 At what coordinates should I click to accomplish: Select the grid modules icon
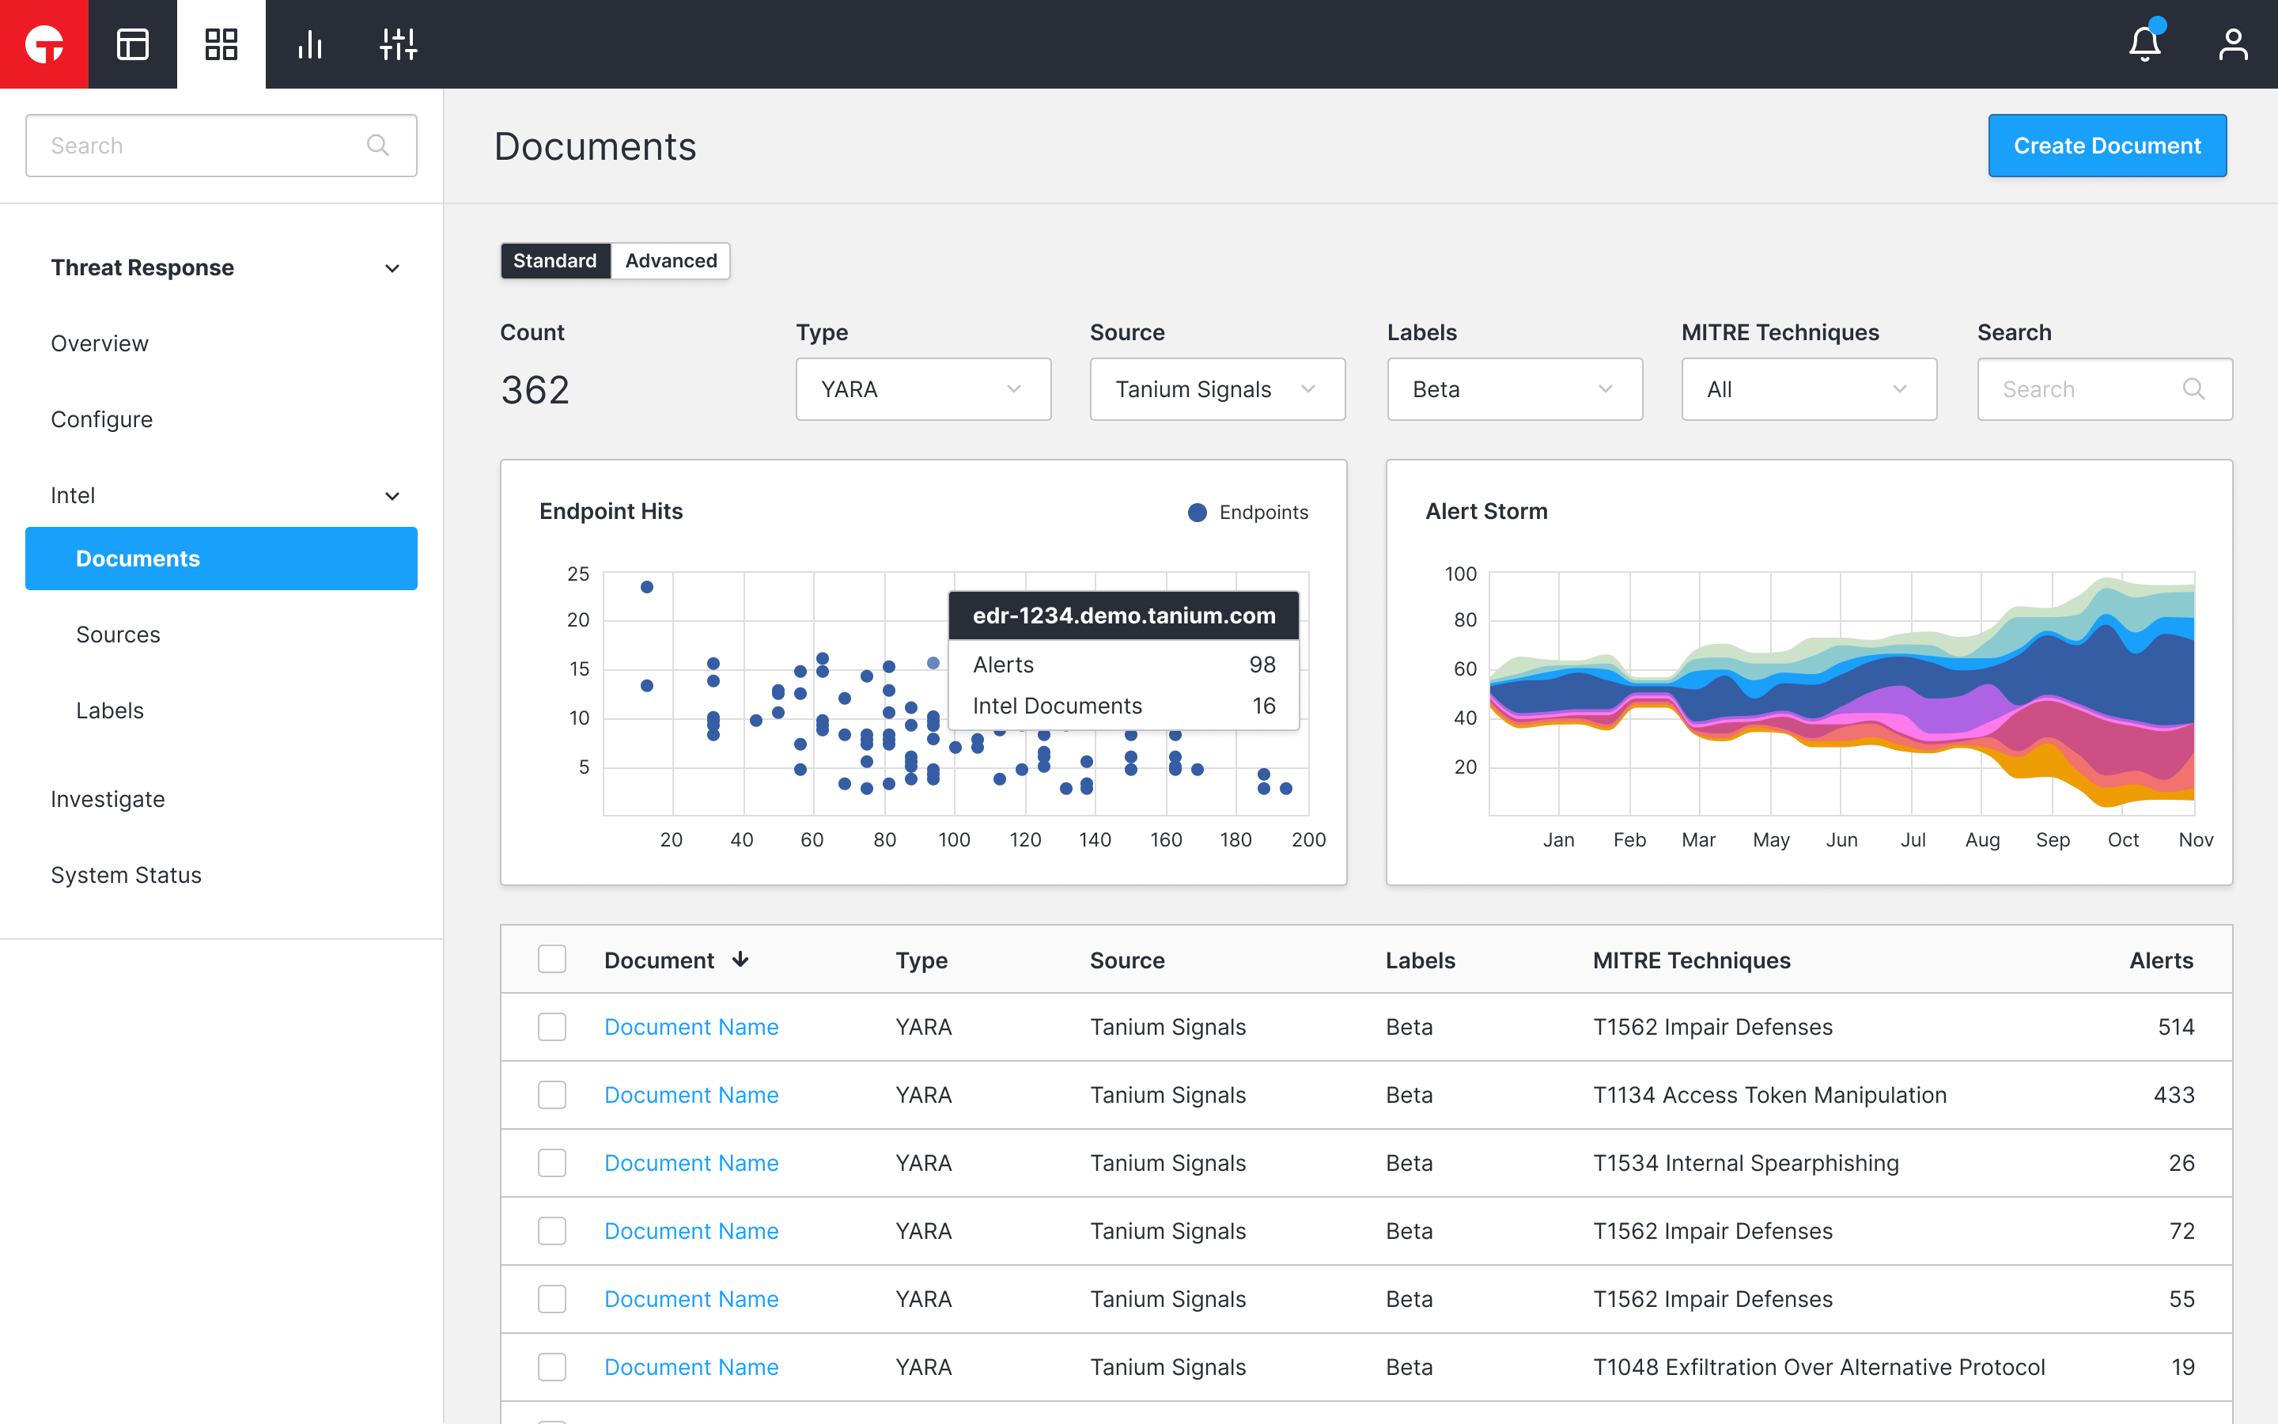tap(221, 44)
